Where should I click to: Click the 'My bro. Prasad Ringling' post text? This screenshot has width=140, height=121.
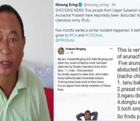85,74
